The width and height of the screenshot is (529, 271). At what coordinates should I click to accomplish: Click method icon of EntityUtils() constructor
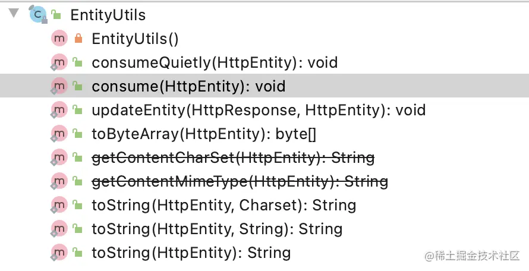59,39
